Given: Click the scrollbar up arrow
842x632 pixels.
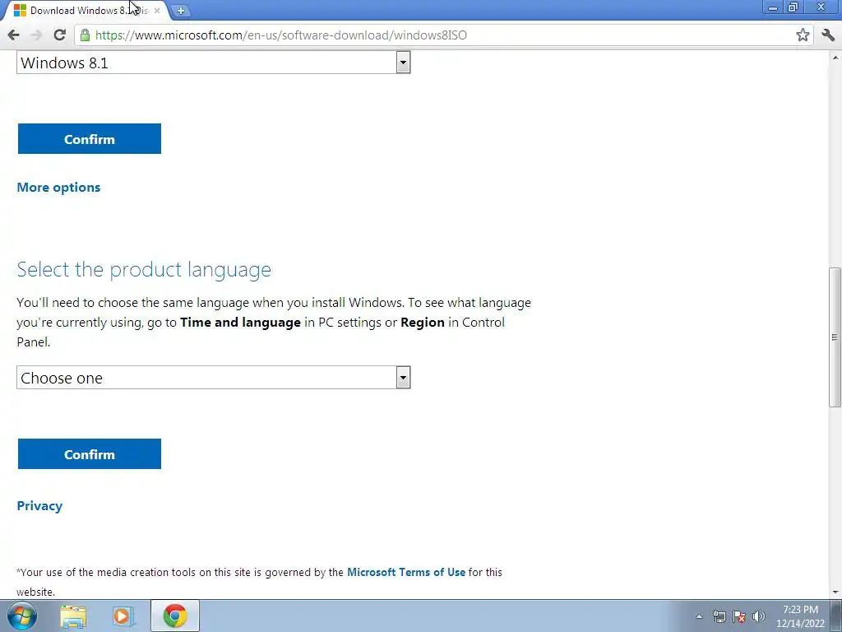Looking at the screenshot, I should (x=835, y=57).
